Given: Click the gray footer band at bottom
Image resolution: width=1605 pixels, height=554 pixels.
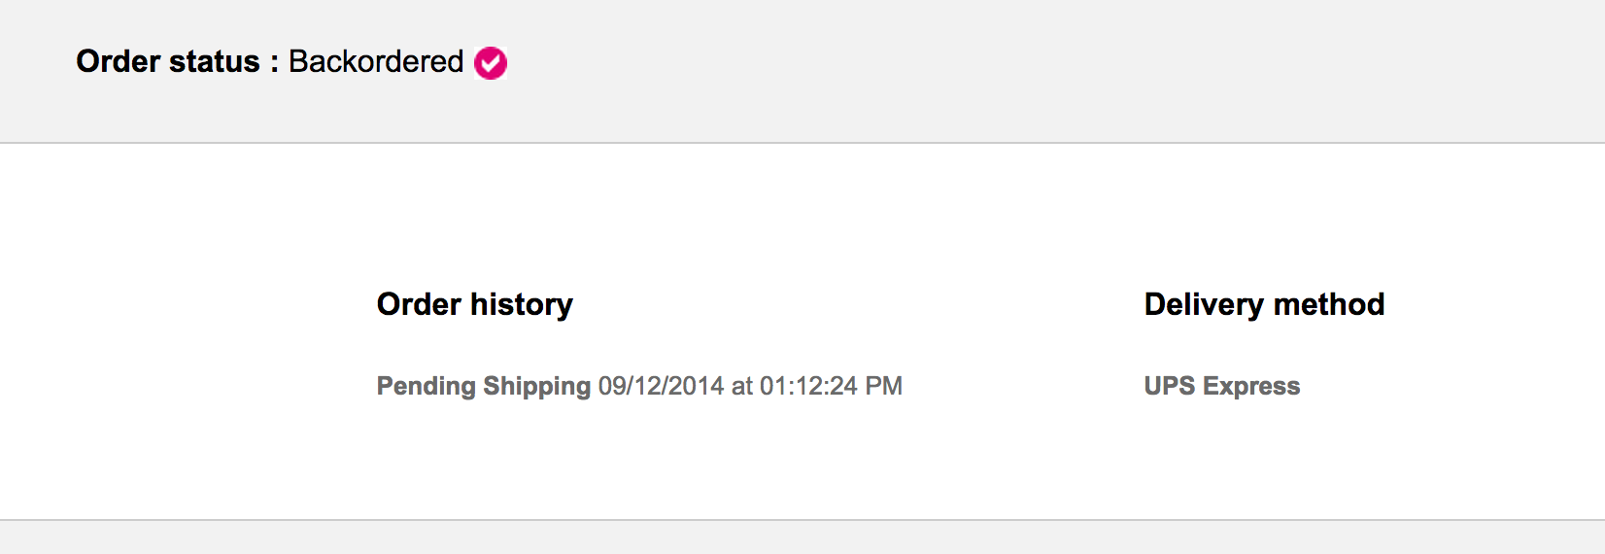Looking at the screenshot, I should click(x=802, y=537).
